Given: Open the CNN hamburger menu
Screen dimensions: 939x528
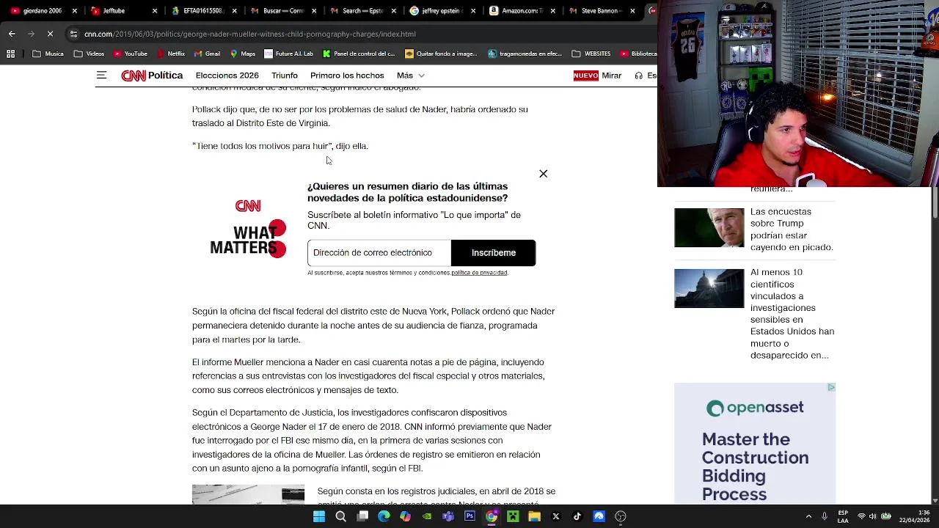Looking at the screenshot, I should 102,76.
